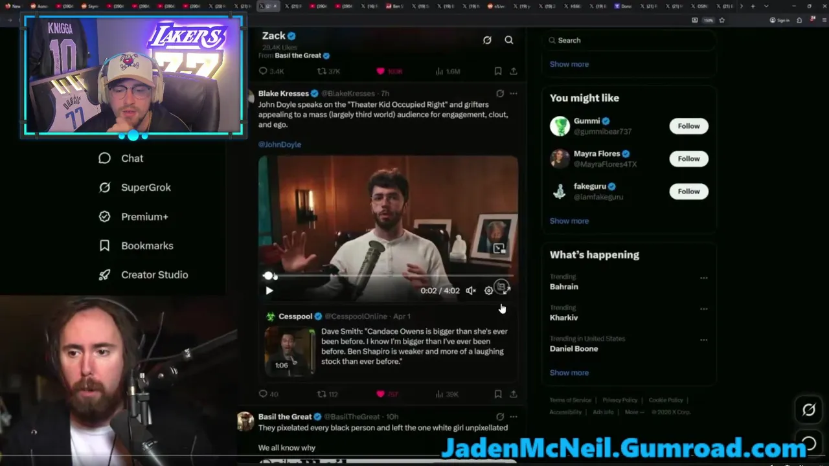This screenshot has width=829, height=466.
Task: Click Blake Kresses verified badge
Action: [x=315, y=93]
